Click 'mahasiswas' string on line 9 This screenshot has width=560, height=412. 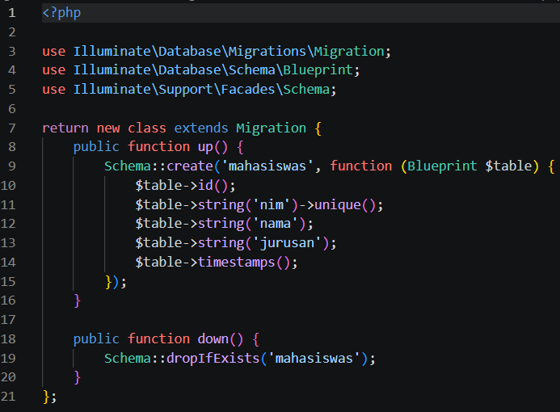click(267, 166)
